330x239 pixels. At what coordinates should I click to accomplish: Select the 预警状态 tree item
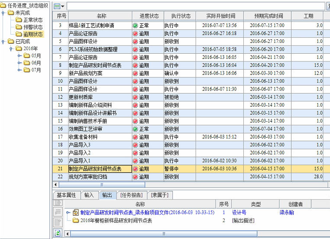33,27
